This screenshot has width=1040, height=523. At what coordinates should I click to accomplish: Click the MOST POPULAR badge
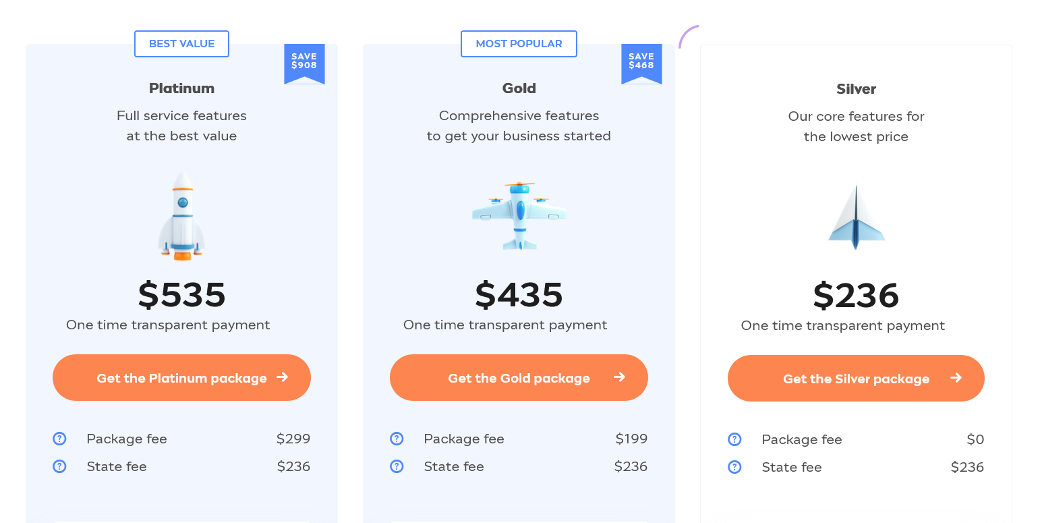[519, 44]
